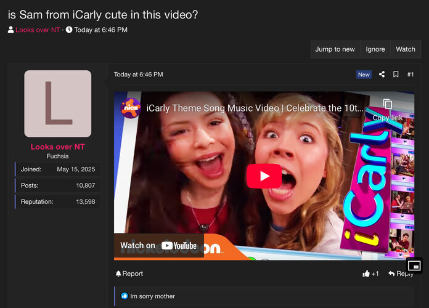The width and height of the screenshot is (429, 308).
Task: Click the pink 'Looks over NT' username under the avatar
Action: 58,147
